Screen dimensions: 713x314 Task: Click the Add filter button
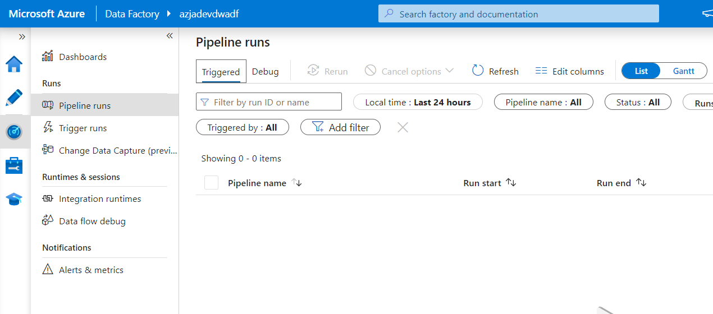click(340, 127)
